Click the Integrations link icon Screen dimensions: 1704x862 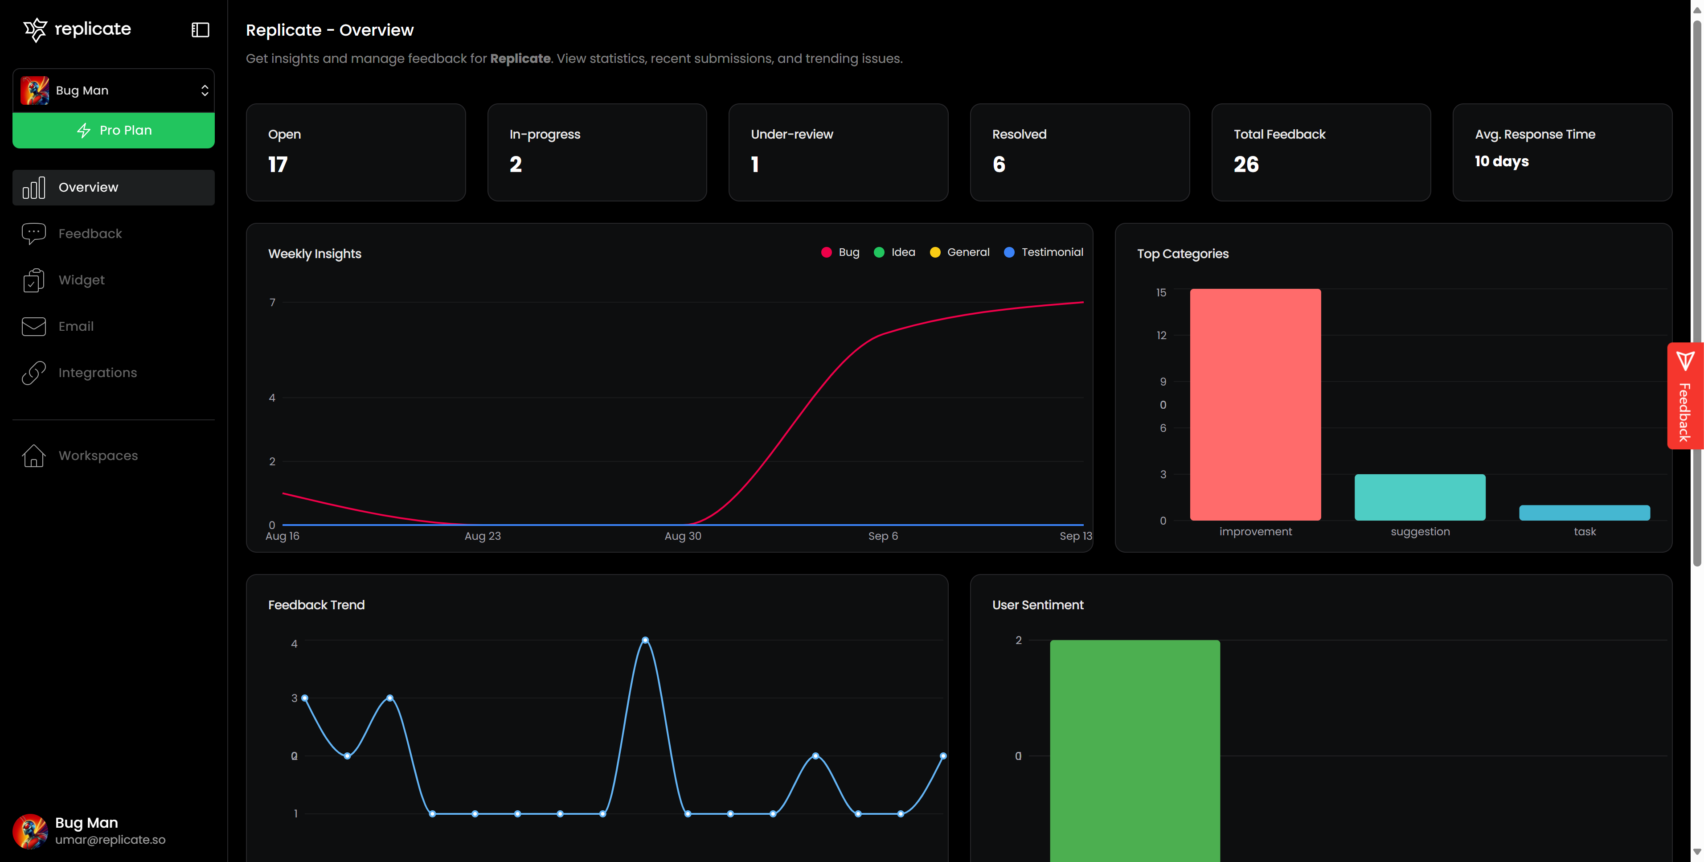(34, 373)
